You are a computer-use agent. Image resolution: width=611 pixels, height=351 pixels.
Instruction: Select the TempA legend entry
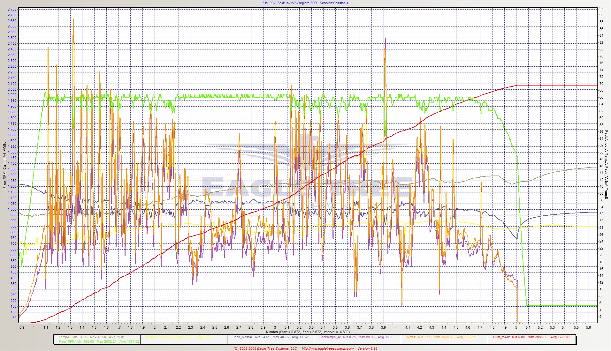point(92,337)
